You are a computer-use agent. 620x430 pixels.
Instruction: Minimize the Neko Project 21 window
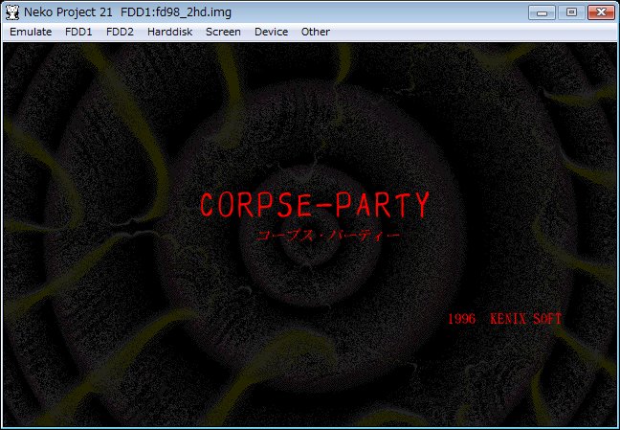click(x=542, y=12)
